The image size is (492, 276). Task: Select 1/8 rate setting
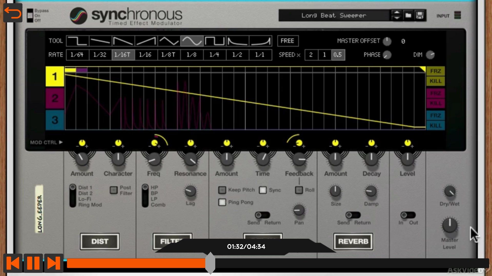(191, 55)
